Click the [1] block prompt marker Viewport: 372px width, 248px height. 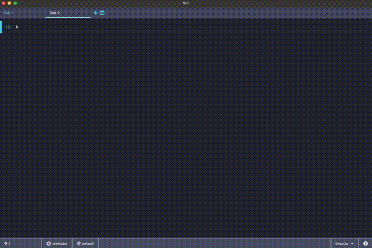[9, 27]
